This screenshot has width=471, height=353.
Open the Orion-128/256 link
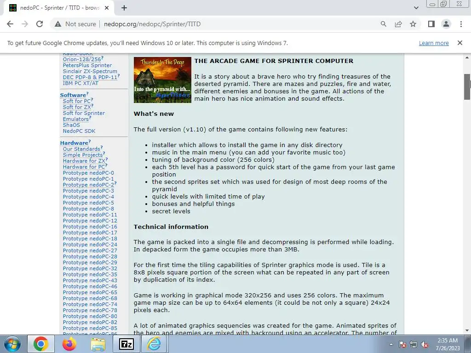click(x=82, y=59)
